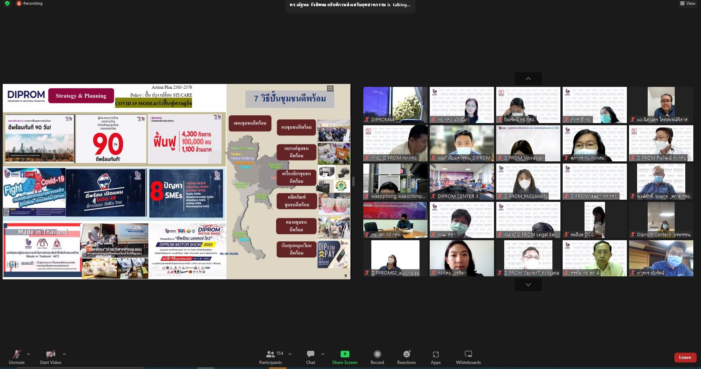Click muted mic icon on waeophong tile
701x369 pixels.
pyautogui.click(x=367, y=196)
